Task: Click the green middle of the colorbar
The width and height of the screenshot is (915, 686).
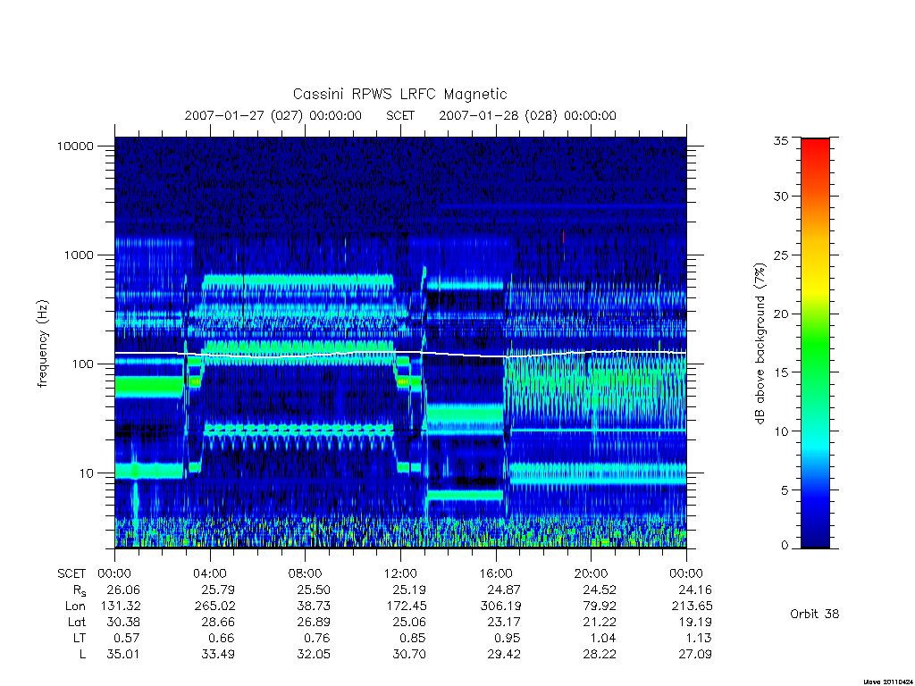Action: pos(815,344)
